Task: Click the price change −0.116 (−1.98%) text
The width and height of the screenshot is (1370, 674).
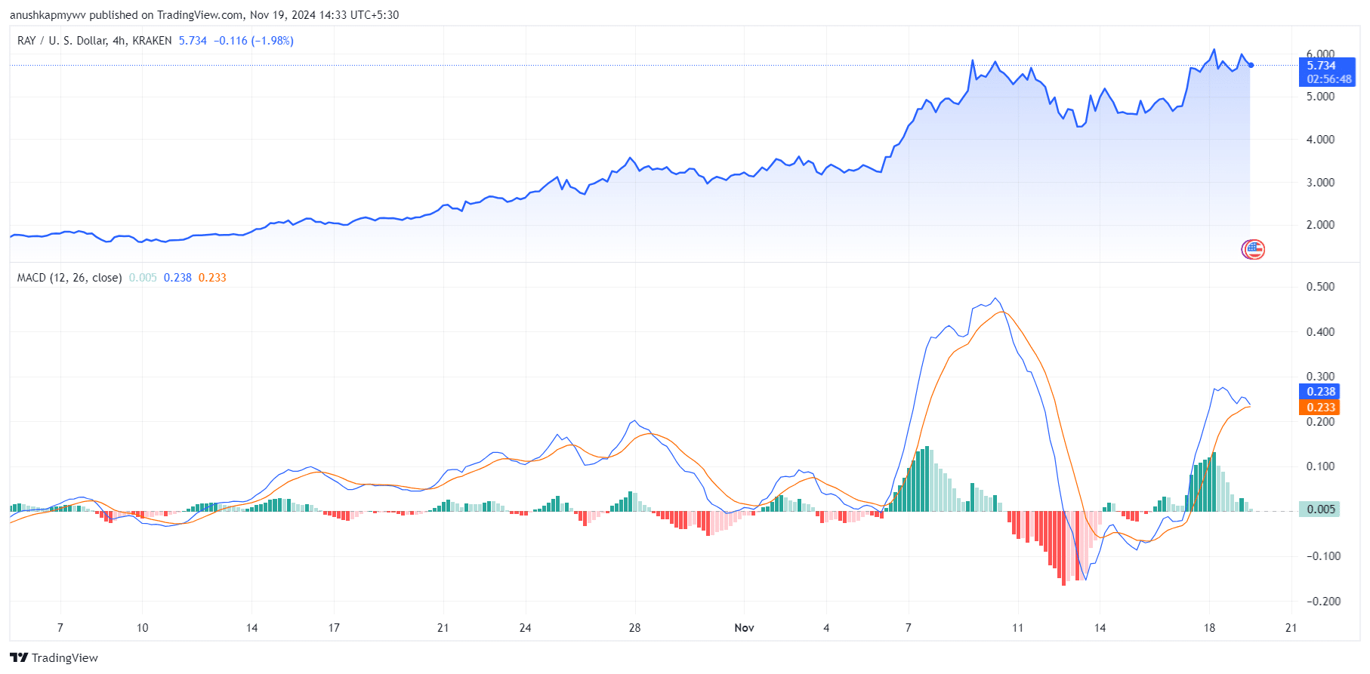Action: [254, 41]
